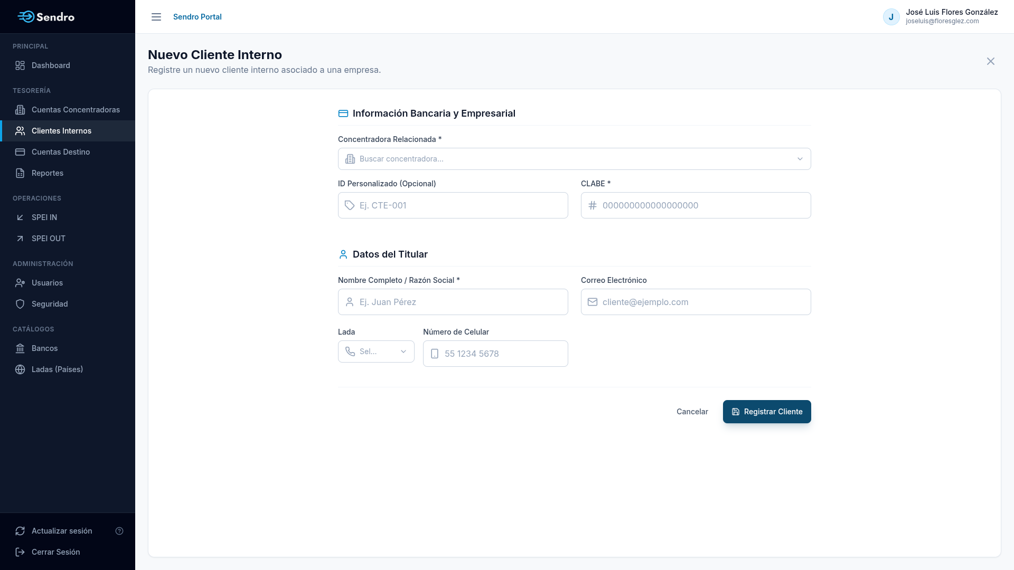The width and height of the screenshot is (1014, 570).
Task: Click the Actualizar sesión refresh icon
Action: 20,531
